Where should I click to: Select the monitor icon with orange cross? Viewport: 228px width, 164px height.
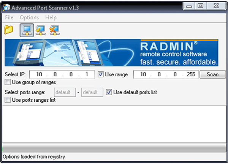click(x=54, y=30)
